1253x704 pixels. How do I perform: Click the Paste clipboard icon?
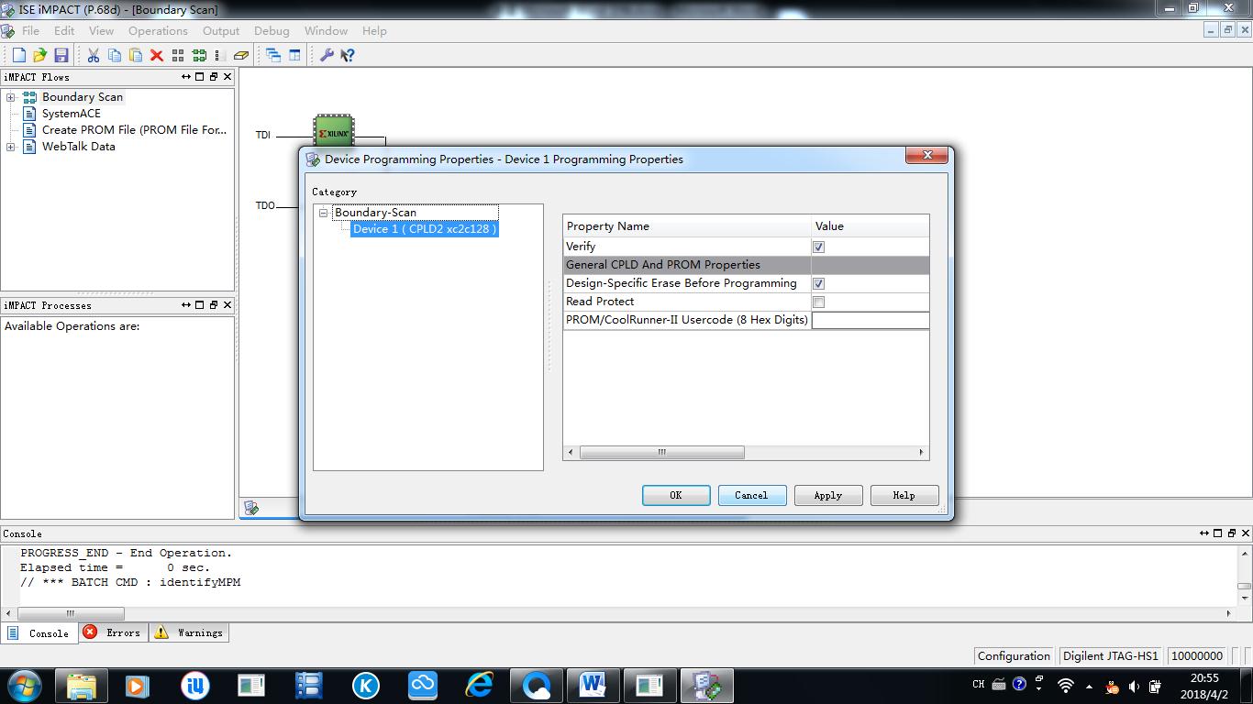(x=135, y=55)
